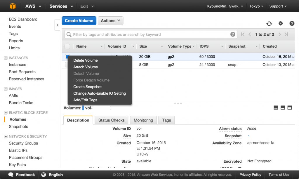Minimize the details pane layout icon

(276, 108)
